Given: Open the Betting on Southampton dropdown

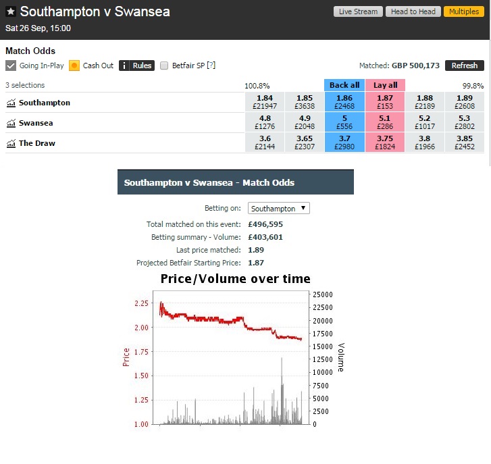Looking at the screenshot, I should click(x=279, y=208).
